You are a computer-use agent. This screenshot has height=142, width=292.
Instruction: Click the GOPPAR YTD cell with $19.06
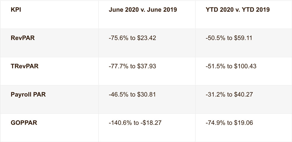[x=229, y=123]
